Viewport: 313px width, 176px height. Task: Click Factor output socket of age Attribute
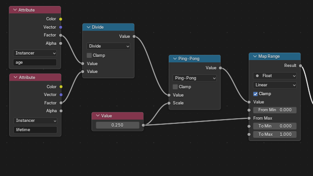click(61, 35)
